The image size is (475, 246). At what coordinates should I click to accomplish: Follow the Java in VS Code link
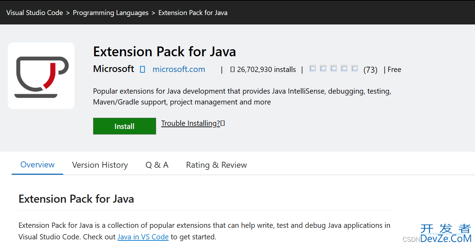(x=143, y=237)
